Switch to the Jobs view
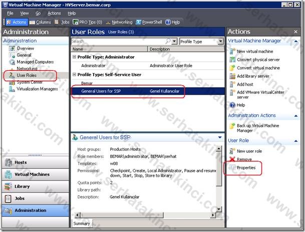Viewport: 305px width, 232px height. [36, 198]
